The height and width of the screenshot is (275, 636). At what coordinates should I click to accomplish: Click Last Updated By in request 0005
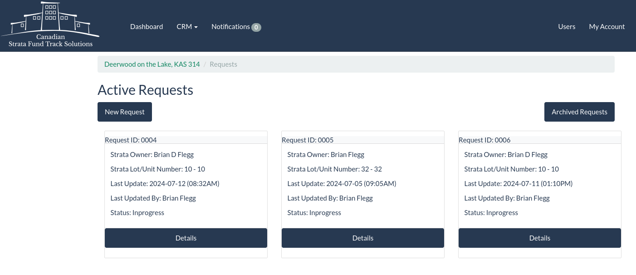pyautogui.click(x=330, y=198)
